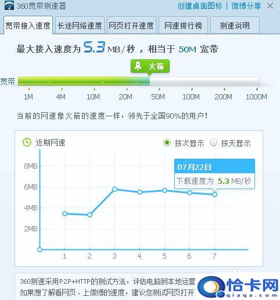The image size is (280, 300).
Task: Click the 创建桌面图标 link
Action: (x=200, y=6)
